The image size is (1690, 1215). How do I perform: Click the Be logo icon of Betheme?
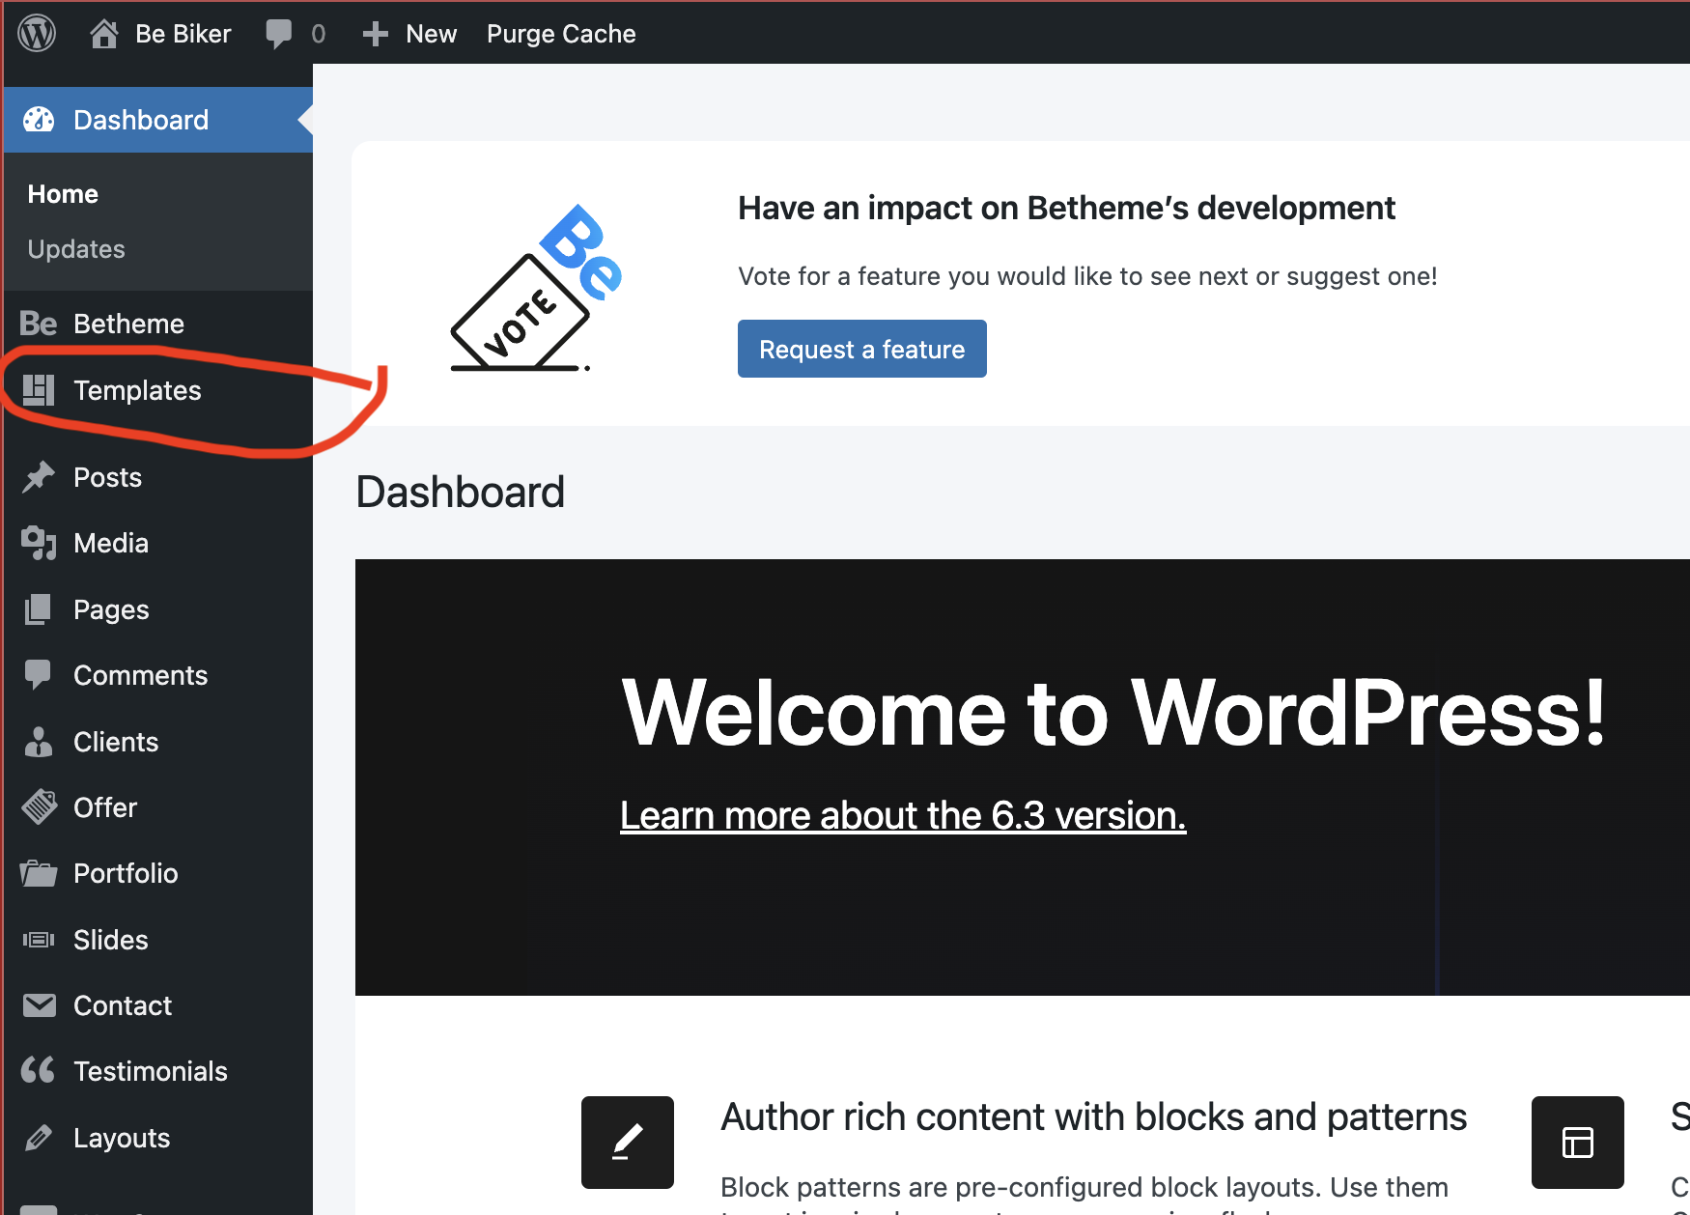click(x=39, y=324)
